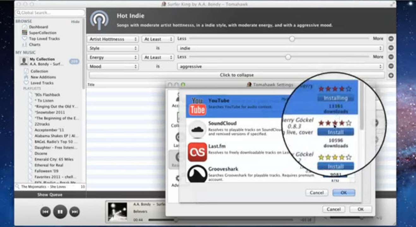
Task: Click the Artist Hotttnesss slider handle
Action: tap(292, 39)
